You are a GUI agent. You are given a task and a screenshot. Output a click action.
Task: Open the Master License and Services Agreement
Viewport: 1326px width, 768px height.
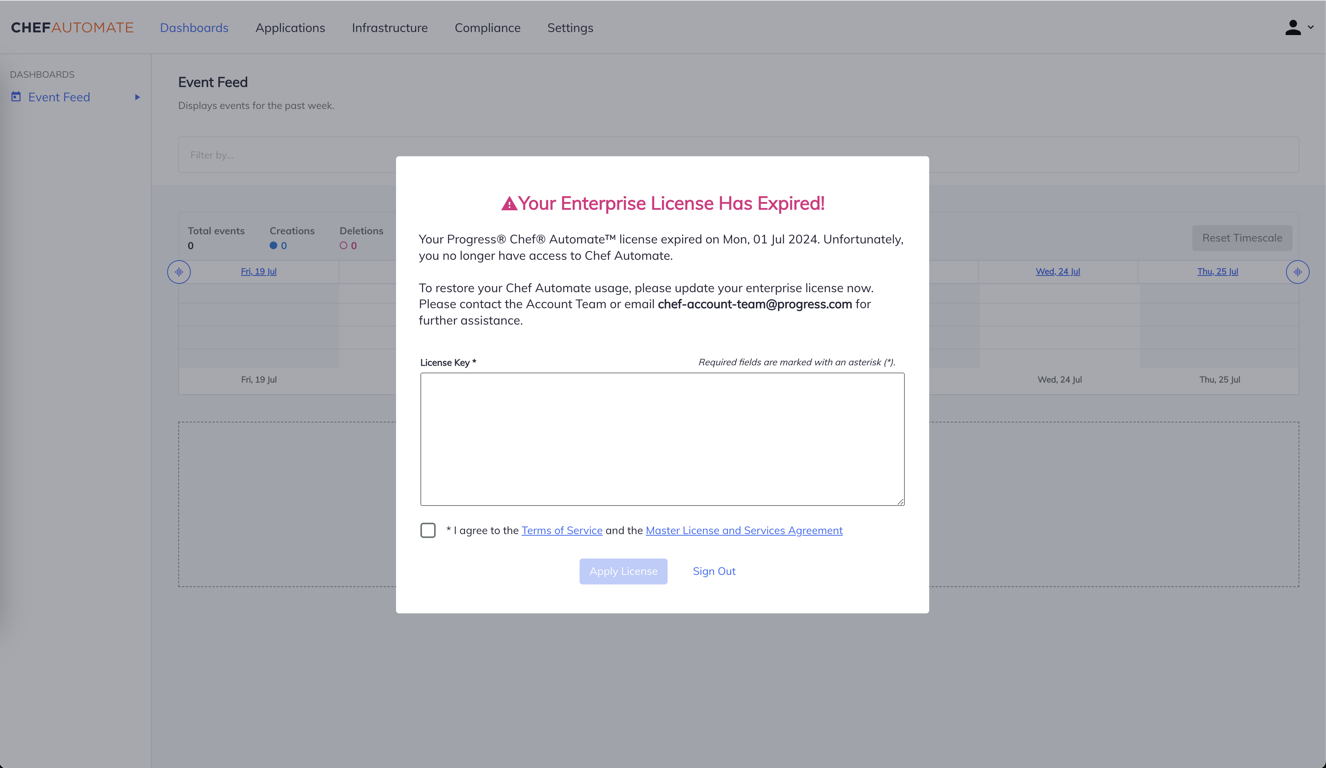pyautogui.click(x=743, y=530)
